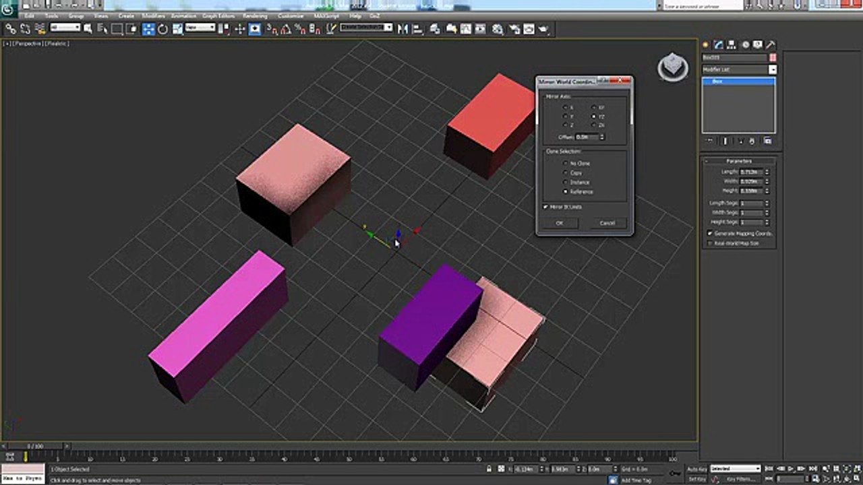
Task: Choose Rectangular Selection Region tool
Action: pos(117,29)
